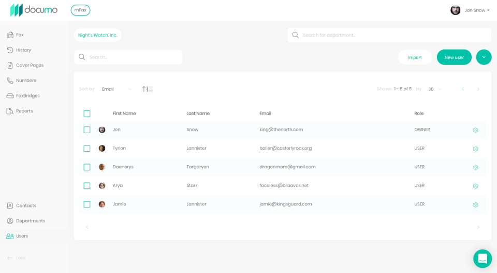Image resolution: width=497 pixels, height=273 pixels.
Task: Open the Jon Snow account menu
Action: pyautogui.click(x=470, y=10)
